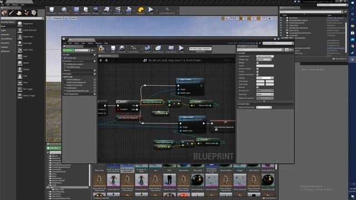Click Save in Blueprint editor toolbar
The width and height of the screenshot is (356, 200).
pyautogui.click(x=113, y=49)
